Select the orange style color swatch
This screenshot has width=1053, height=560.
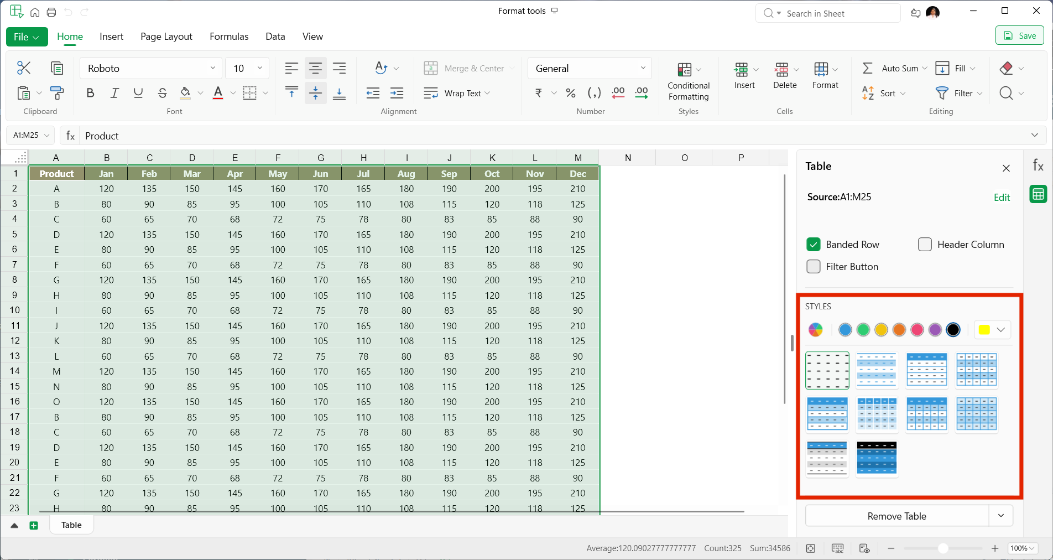point(899,330)
